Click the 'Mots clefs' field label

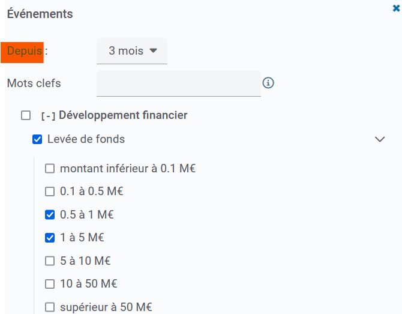(x=34, y=83)
